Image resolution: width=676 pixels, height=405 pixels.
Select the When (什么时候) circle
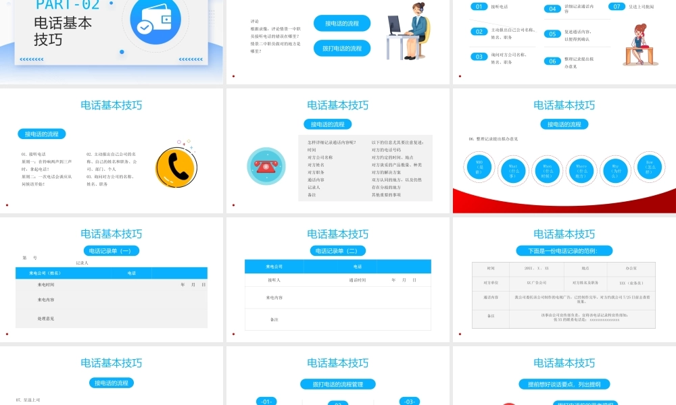coord(547,171)
